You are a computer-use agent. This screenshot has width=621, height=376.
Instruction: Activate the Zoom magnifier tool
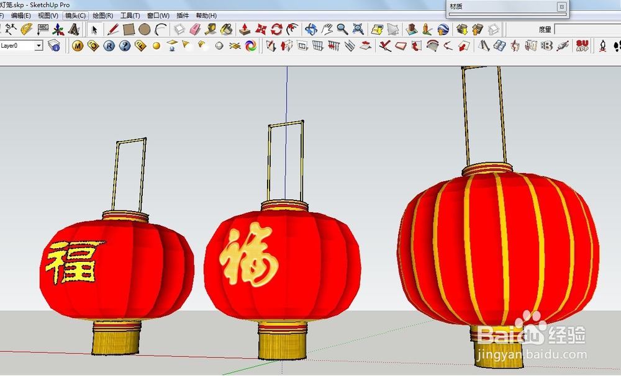click(342, 30)
